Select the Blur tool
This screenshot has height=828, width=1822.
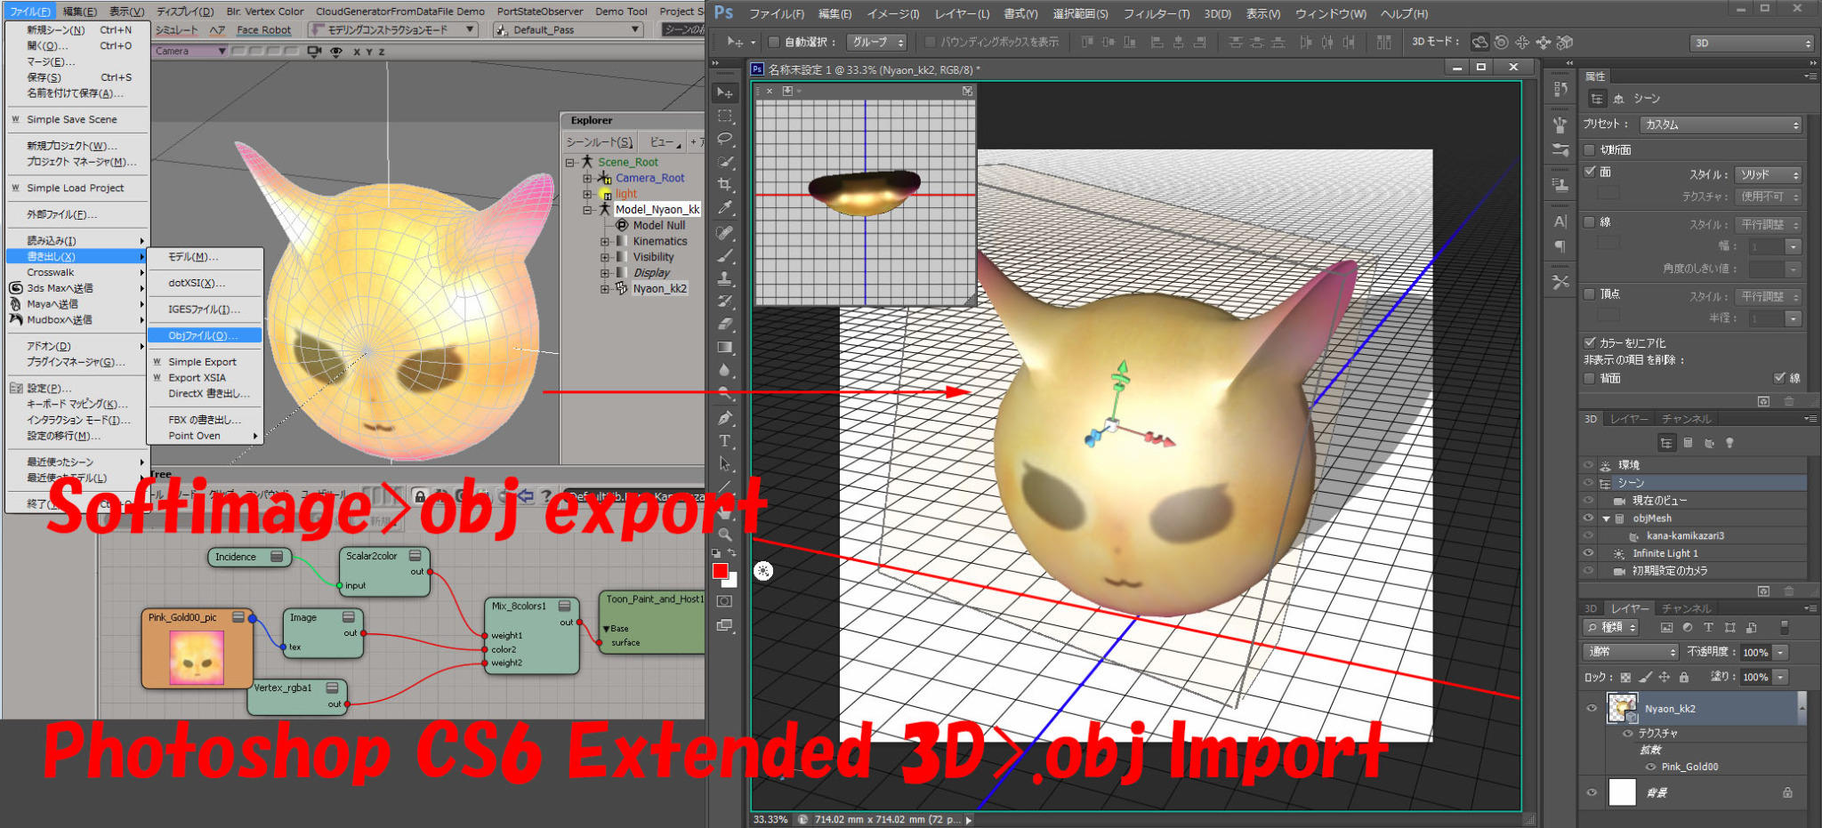[x=725, y=371]
